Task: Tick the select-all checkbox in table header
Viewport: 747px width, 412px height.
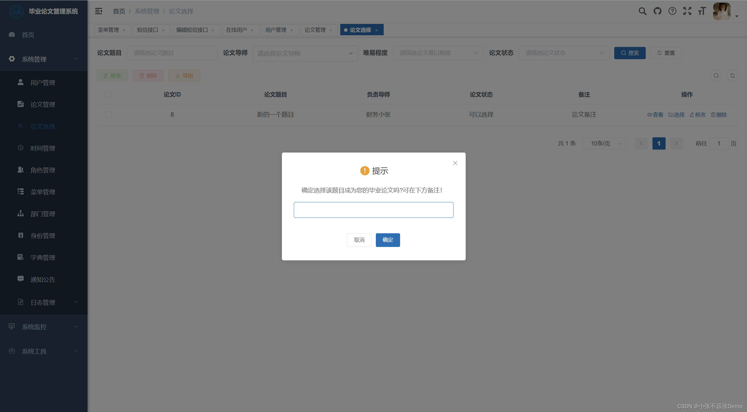Action: point(108,94)
